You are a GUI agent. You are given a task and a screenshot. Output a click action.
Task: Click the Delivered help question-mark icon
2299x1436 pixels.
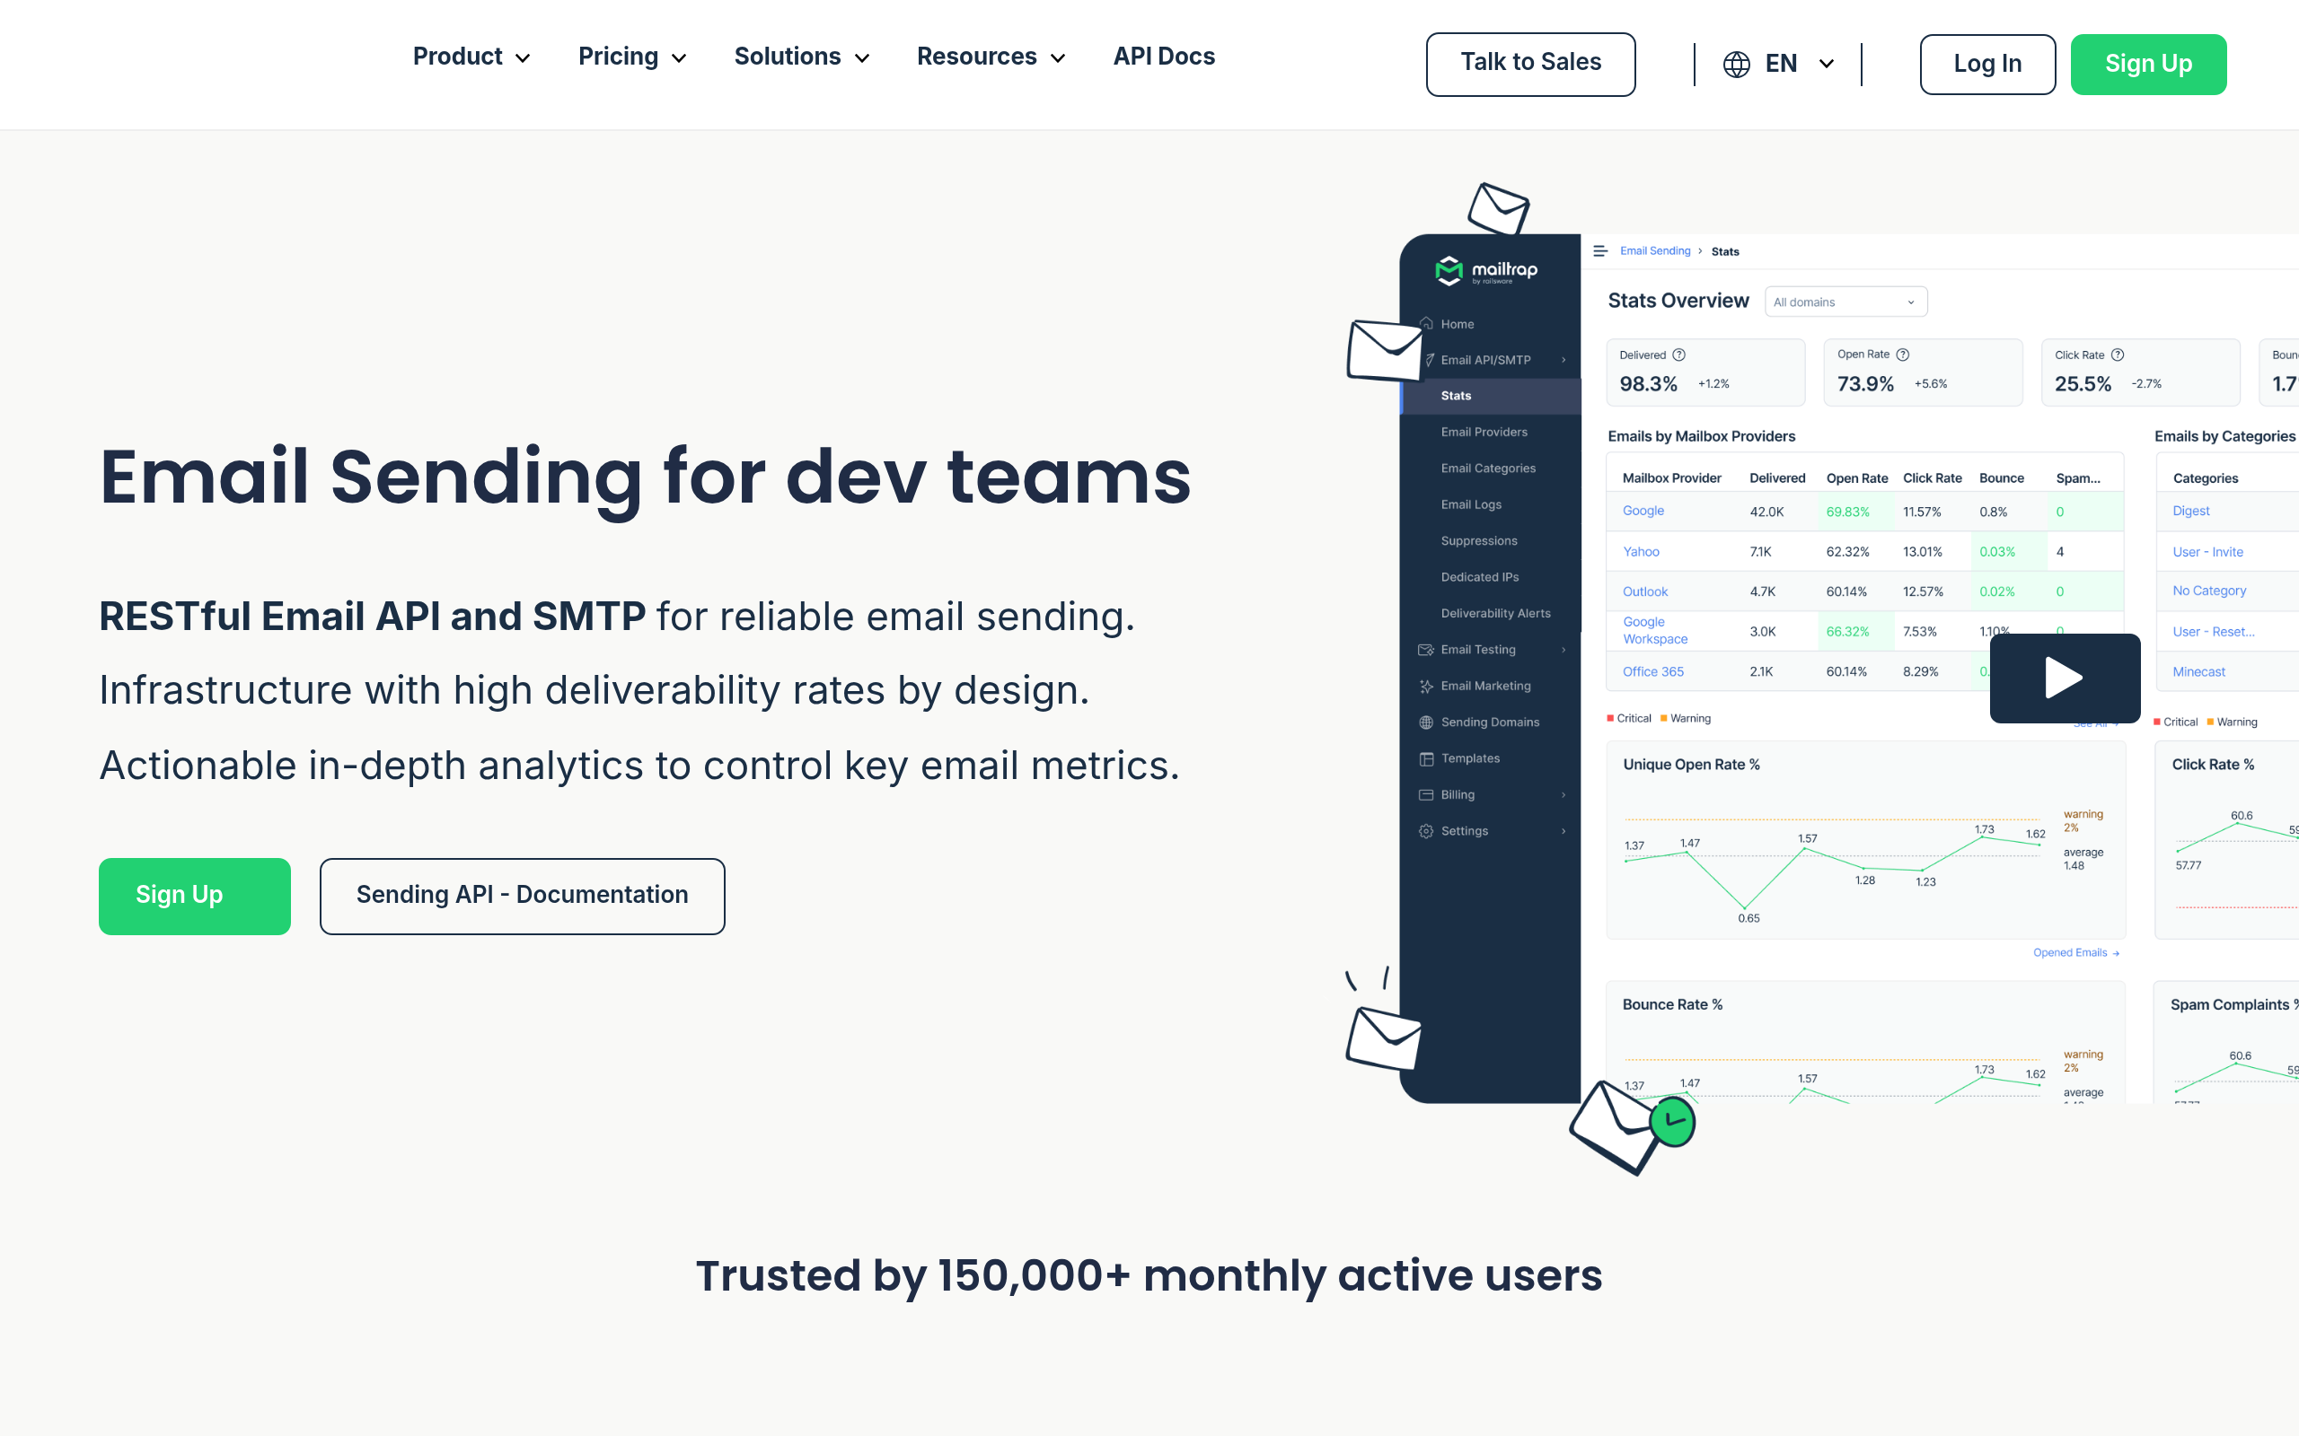pyautogui.click(x=1678, y=355)
